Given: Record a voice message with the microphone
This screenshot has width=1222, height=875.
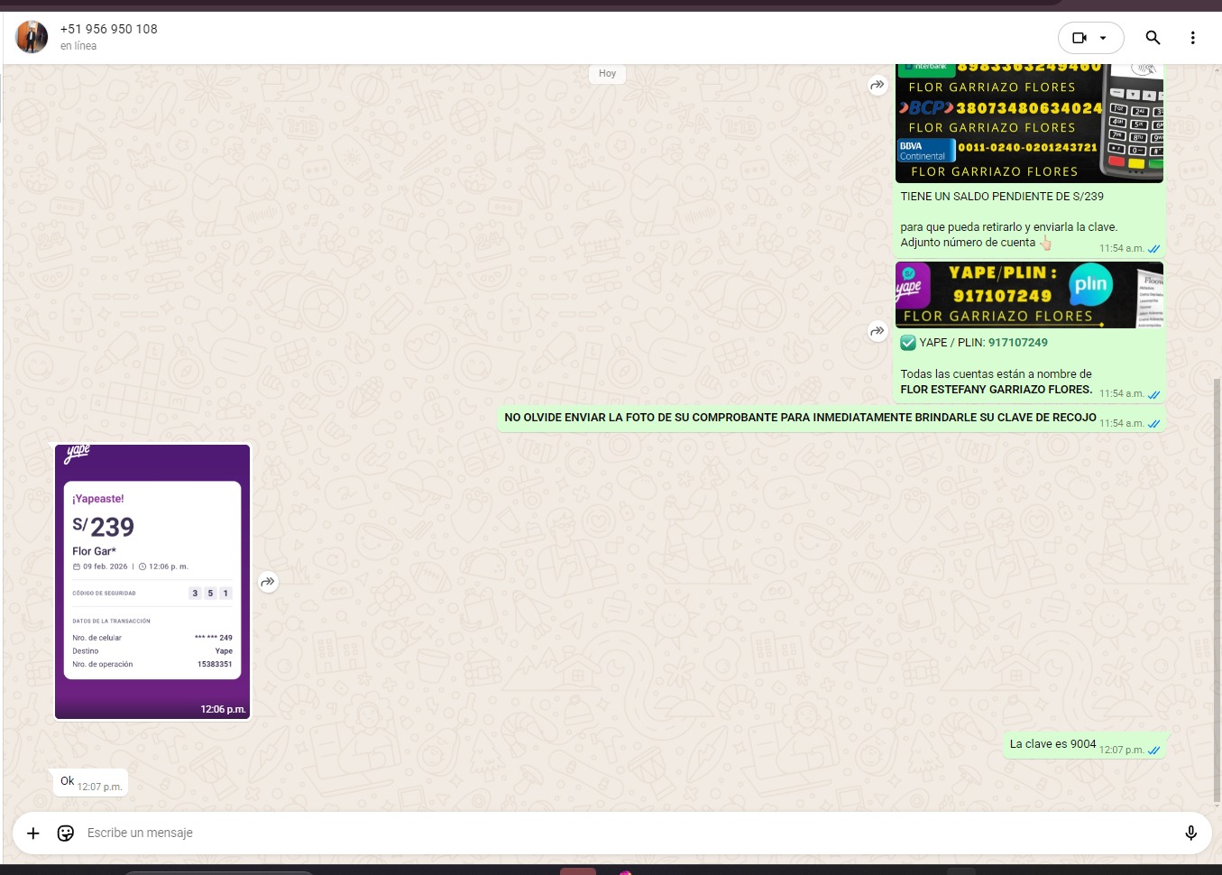Looking at the screenshot, I should (1190, 833).
